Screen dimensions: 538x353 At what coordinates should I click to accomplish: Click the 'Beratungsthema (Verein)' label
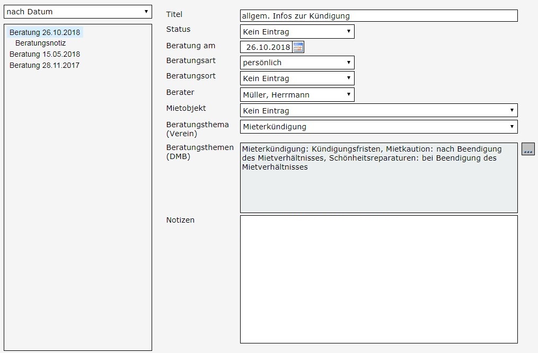tap(197, 129)
